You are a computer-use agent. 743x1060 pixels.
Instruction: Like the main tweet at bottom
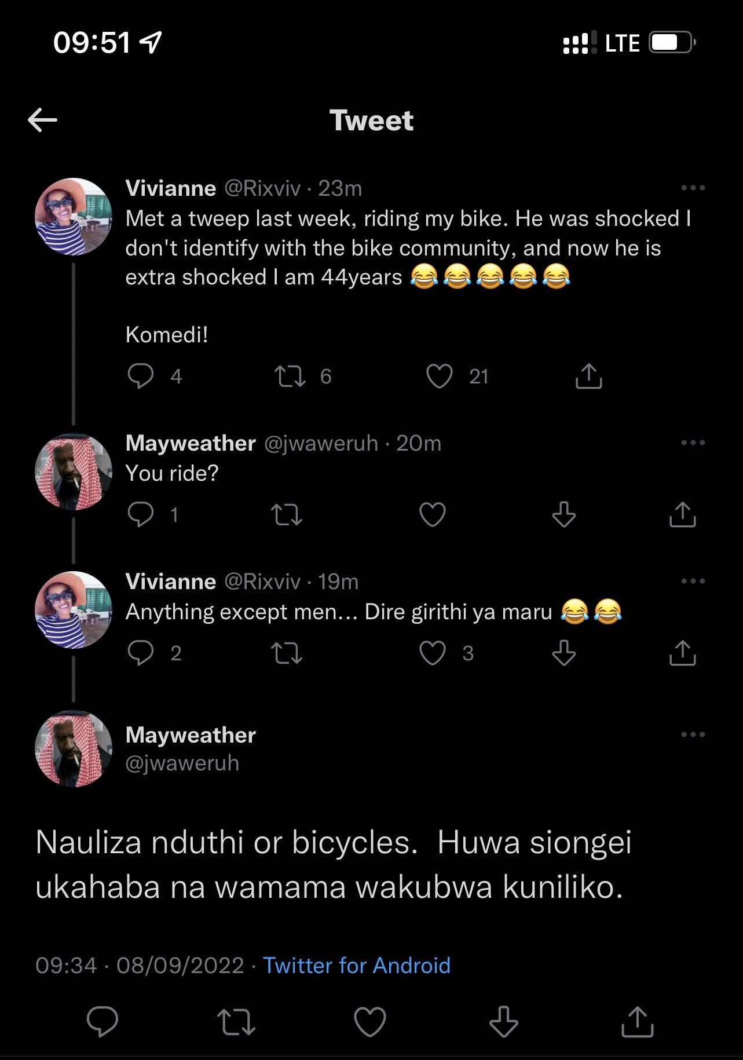tap(369, 1021)
